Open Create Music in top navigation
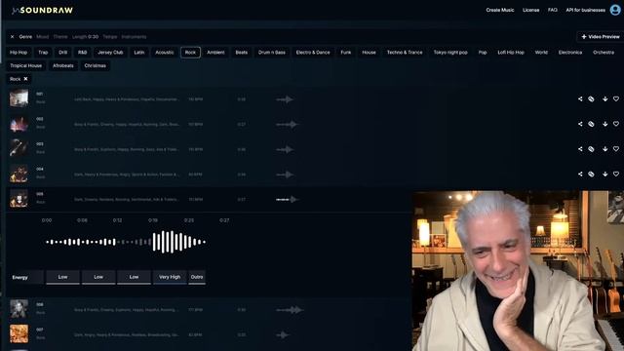Screen dimensions: 624x351 [500, 10]
